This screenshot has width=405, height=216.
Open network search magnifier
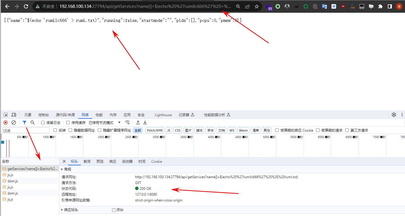pyautogui.click(x=33, y=123)
